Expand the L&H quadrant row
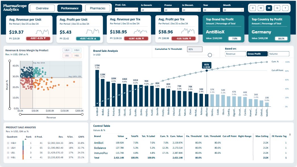This screenshot has width=297, height=167. 8,148
